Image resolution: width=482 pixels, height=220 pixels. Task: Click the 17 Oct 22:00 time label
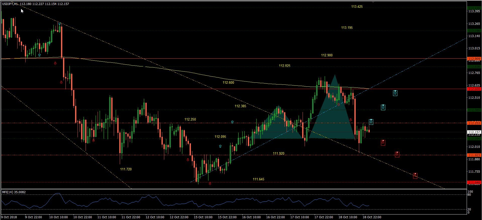[324, 217]
